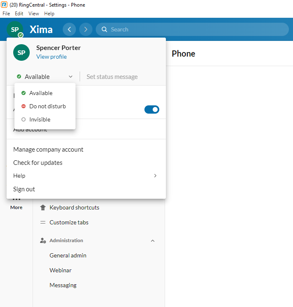Screen dimensions: 293x307
Task: Select the Available status option in list
Action: tap(45, 93)
